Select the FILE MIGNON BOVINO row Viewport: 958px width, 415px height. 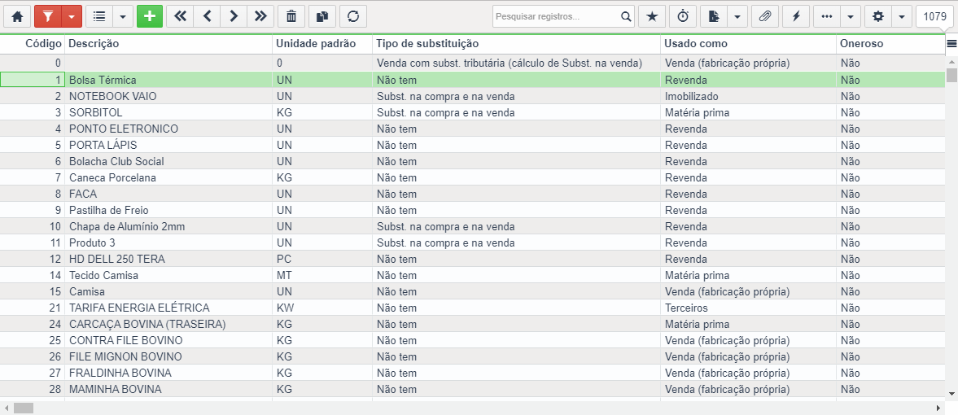coord(472,356)
